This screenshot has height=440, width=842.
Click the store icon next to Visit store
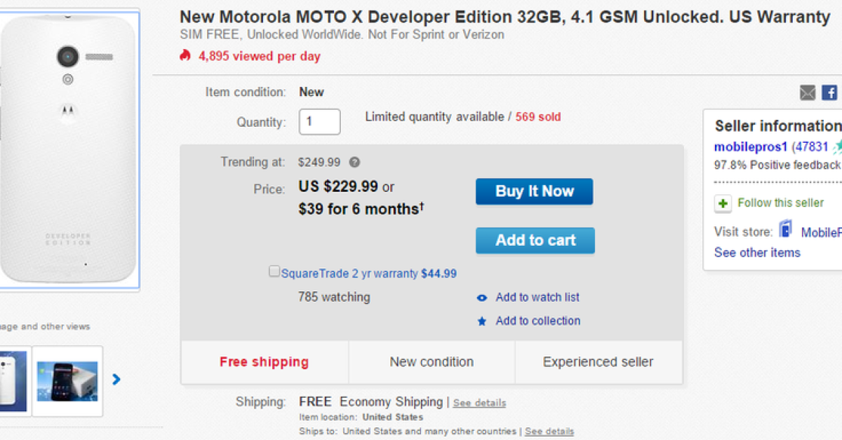785,231
